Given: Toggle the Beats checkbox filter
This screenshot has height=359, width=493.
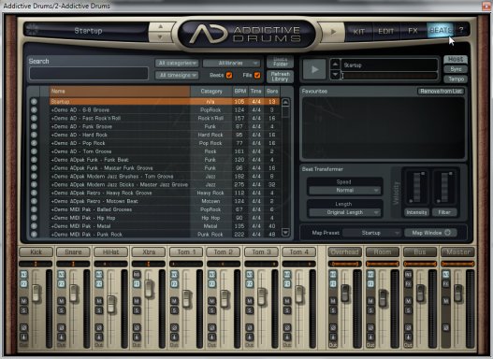Looking at the screenshot, I should [229, 75].
